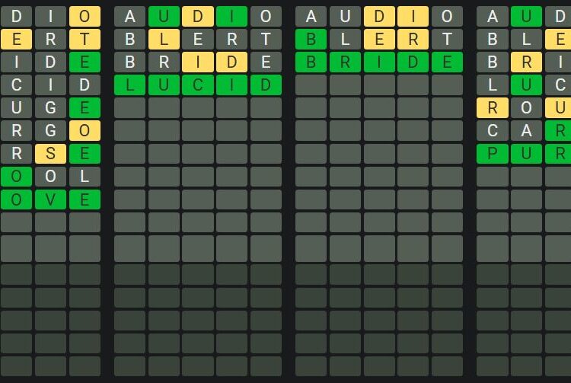Select yellow D tile in third board's AUDIO row
The width and height of the screenshot is (571, 383).
(x=379, y=16)
